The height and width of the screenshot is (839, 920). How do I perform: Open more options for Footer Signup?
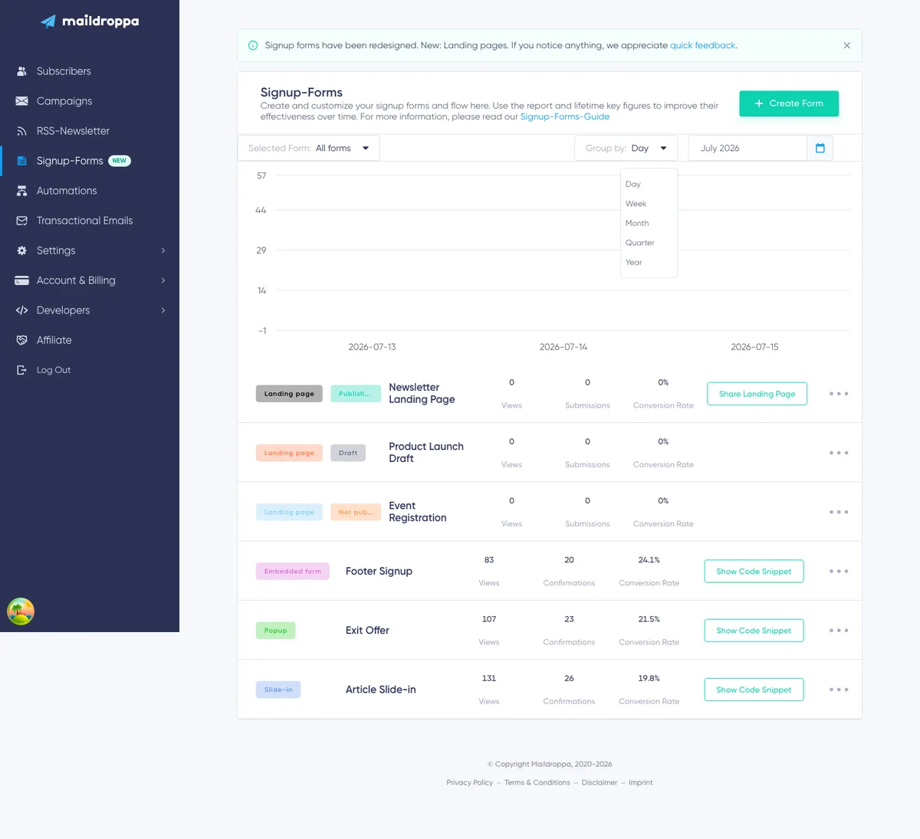(839, 571)
